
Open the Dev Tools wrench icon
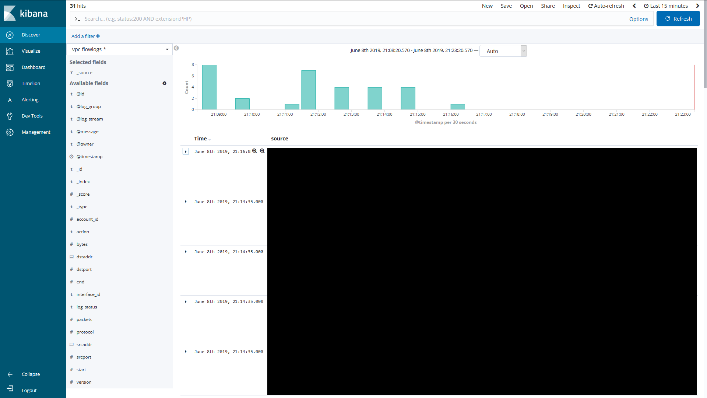(10, 116)
